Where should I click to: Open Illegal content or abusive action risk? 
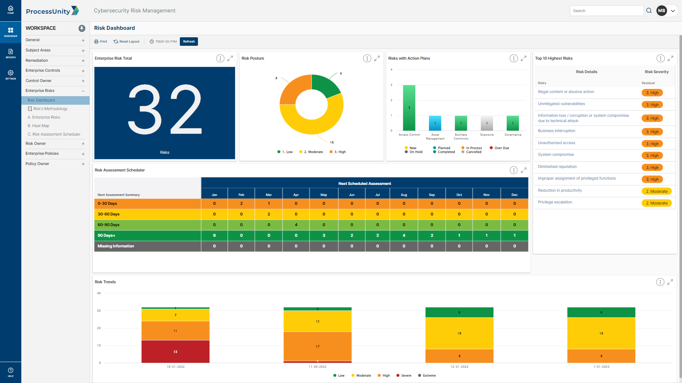(566, 92)
